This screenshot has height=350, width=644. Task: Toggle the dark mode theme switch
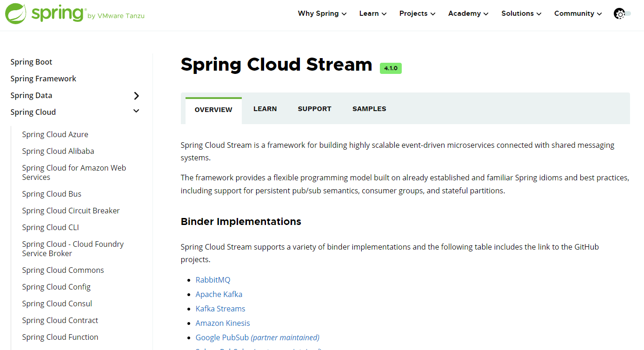coord(622,14)
